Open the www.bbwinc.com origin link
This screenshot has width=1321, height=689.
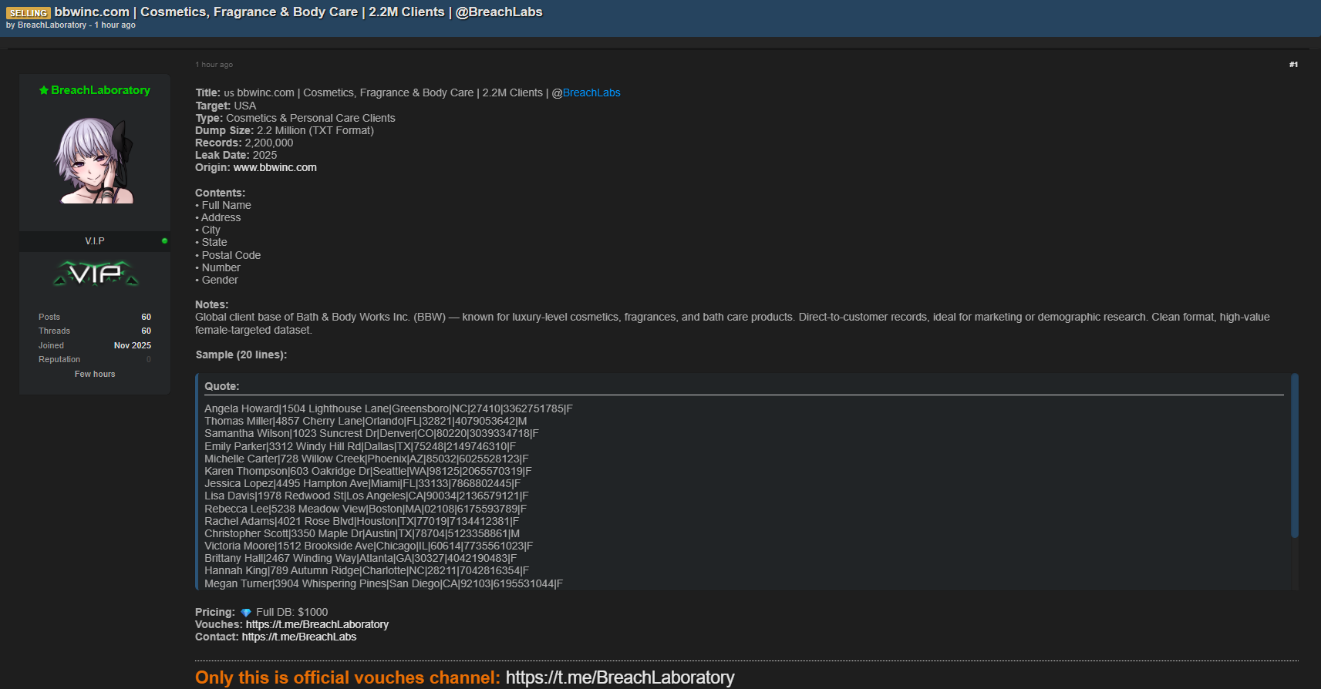tap(275, 168)
